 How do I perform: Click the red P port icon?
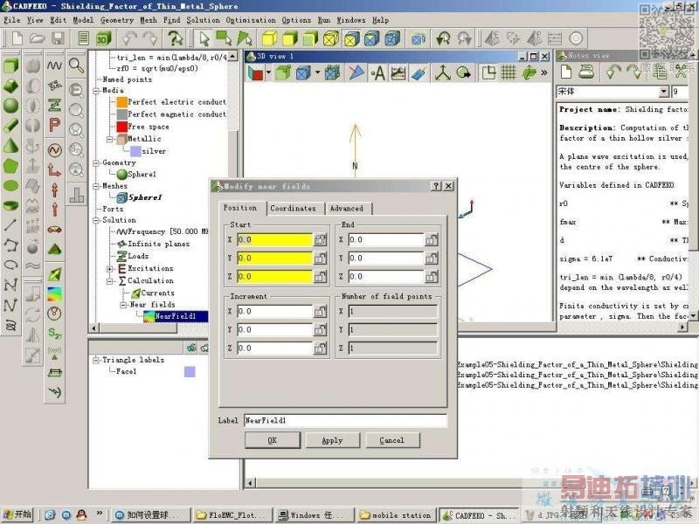coord(54,125)
